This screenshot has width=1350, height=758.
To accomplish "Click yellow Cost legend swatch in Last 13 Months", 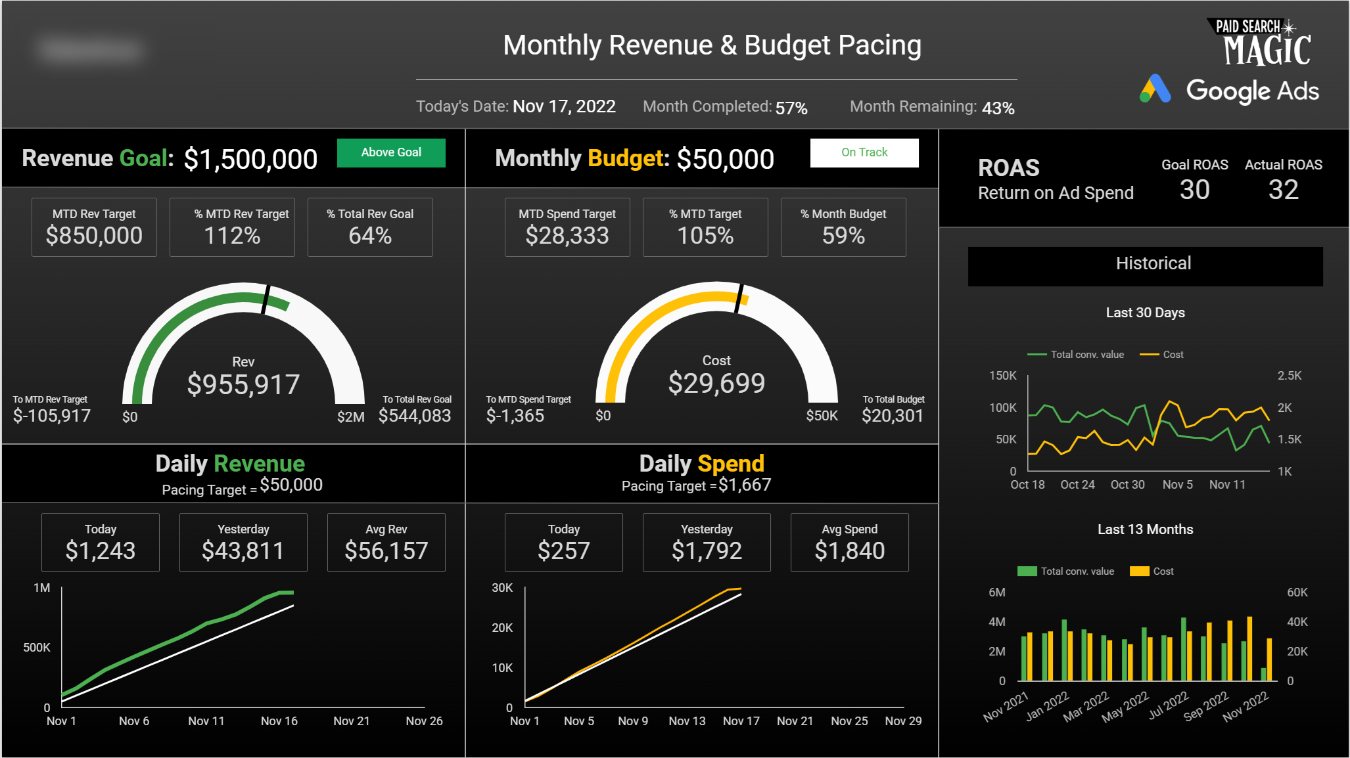I will pos(1139,571).
